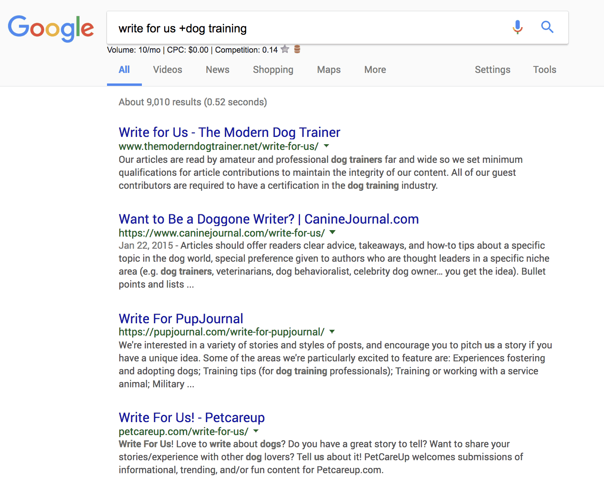Open 'Write For Us! - Petcareup' result
The height and width of the screenshot is (491, 604).
tap(191, 417)
